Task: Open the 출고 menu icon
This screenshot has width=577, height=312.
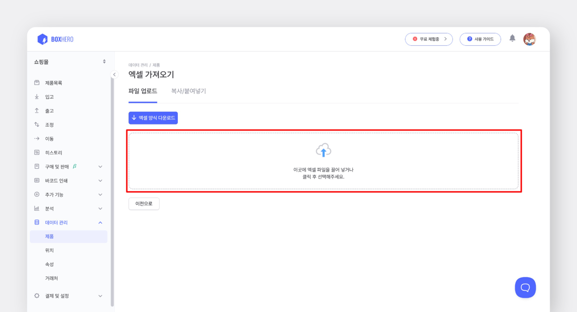Action: point(37,110)
